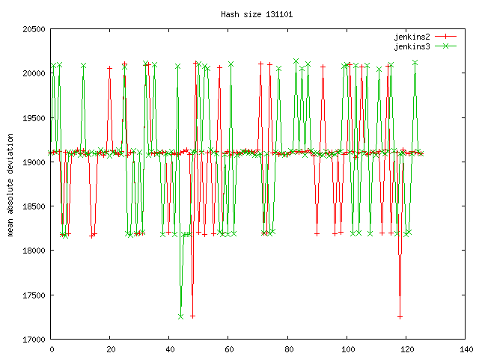
Task: Click the 120 x-axis tick label
Action: pos(407,349)
